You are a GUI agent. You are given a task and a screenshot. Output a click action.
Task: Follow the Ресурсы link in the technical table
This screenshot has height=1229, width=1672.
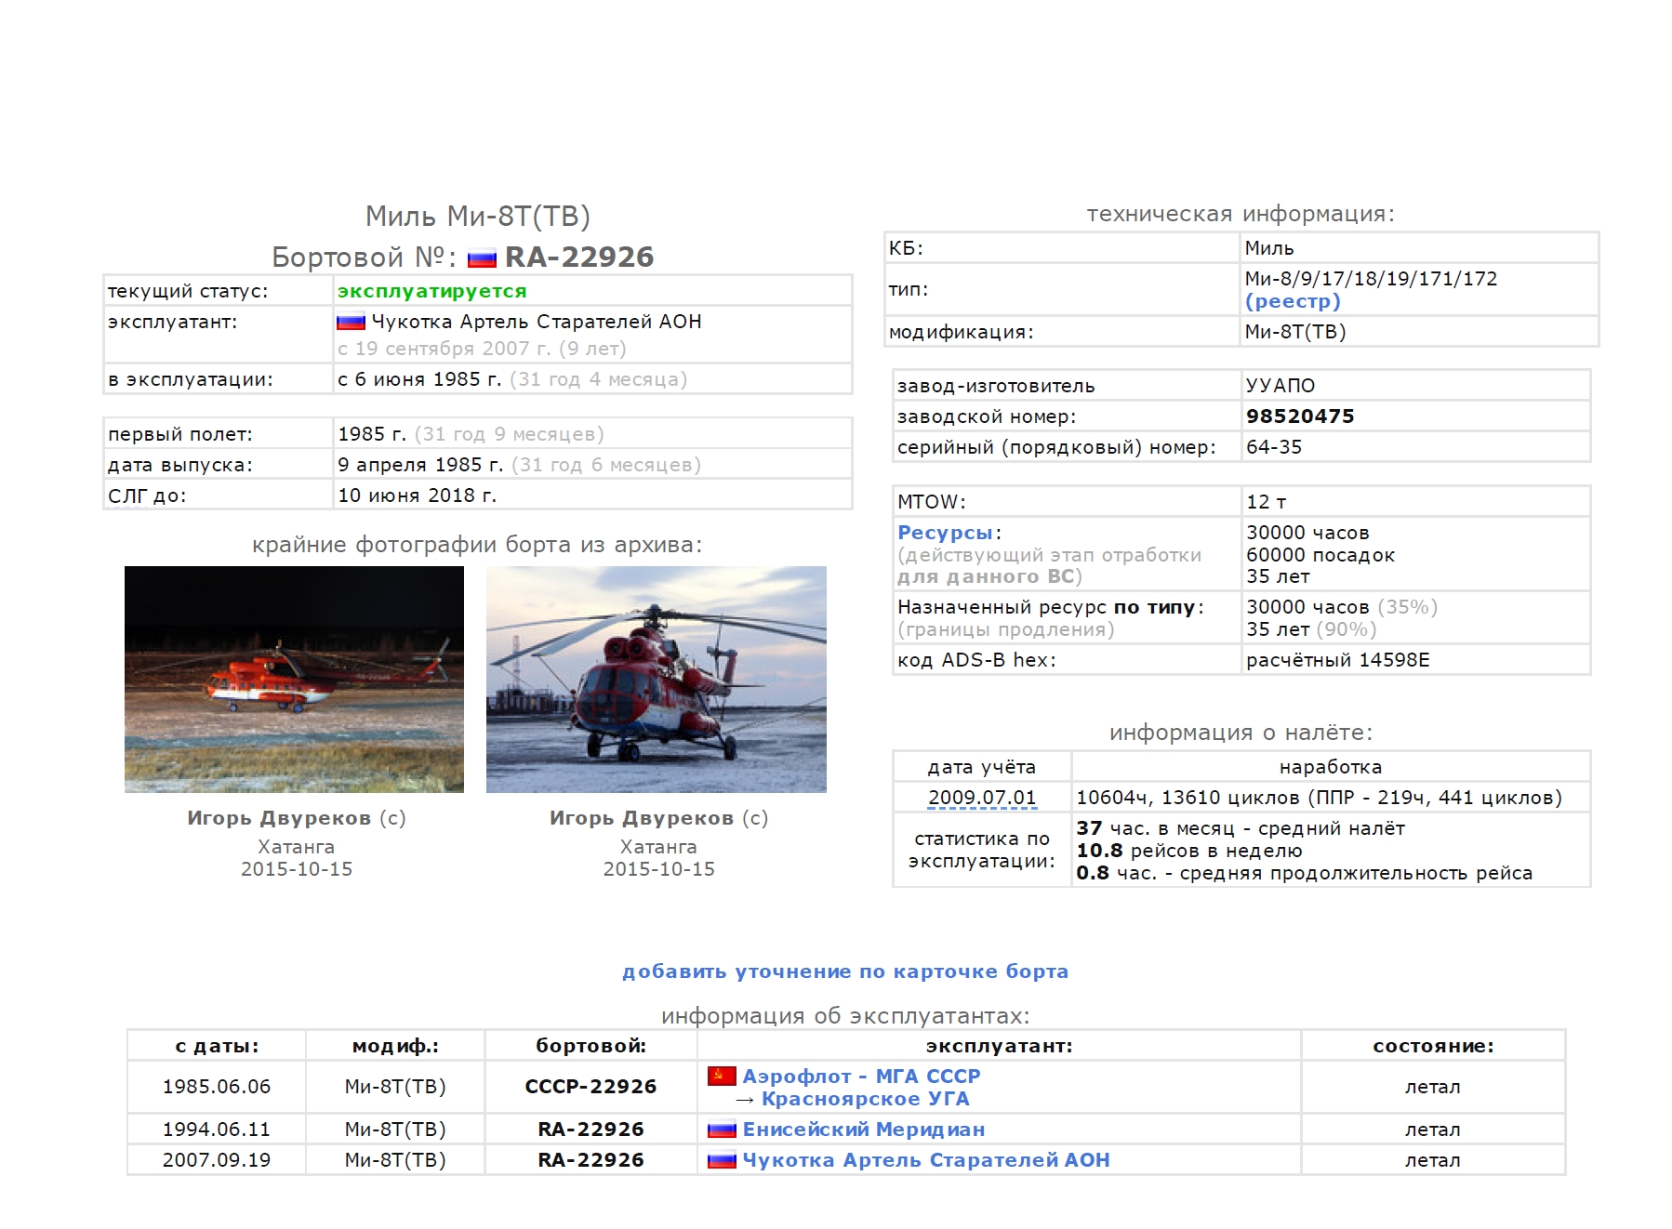(945, 533)
